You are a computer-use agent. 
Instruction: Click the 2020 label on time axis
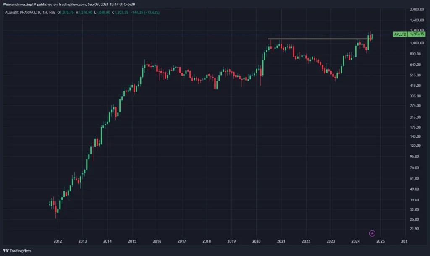click(x=256, y=241)
